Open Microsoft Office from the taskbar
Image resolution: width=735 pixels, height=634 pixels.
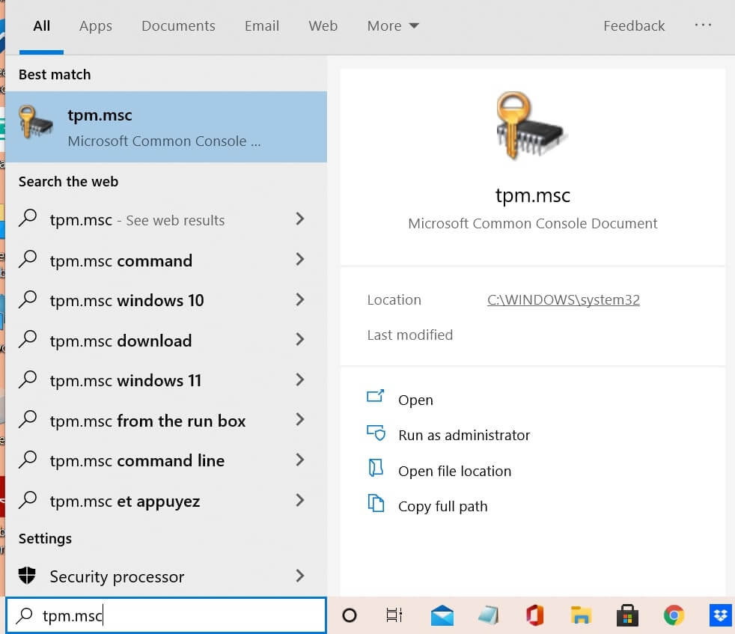534,615
